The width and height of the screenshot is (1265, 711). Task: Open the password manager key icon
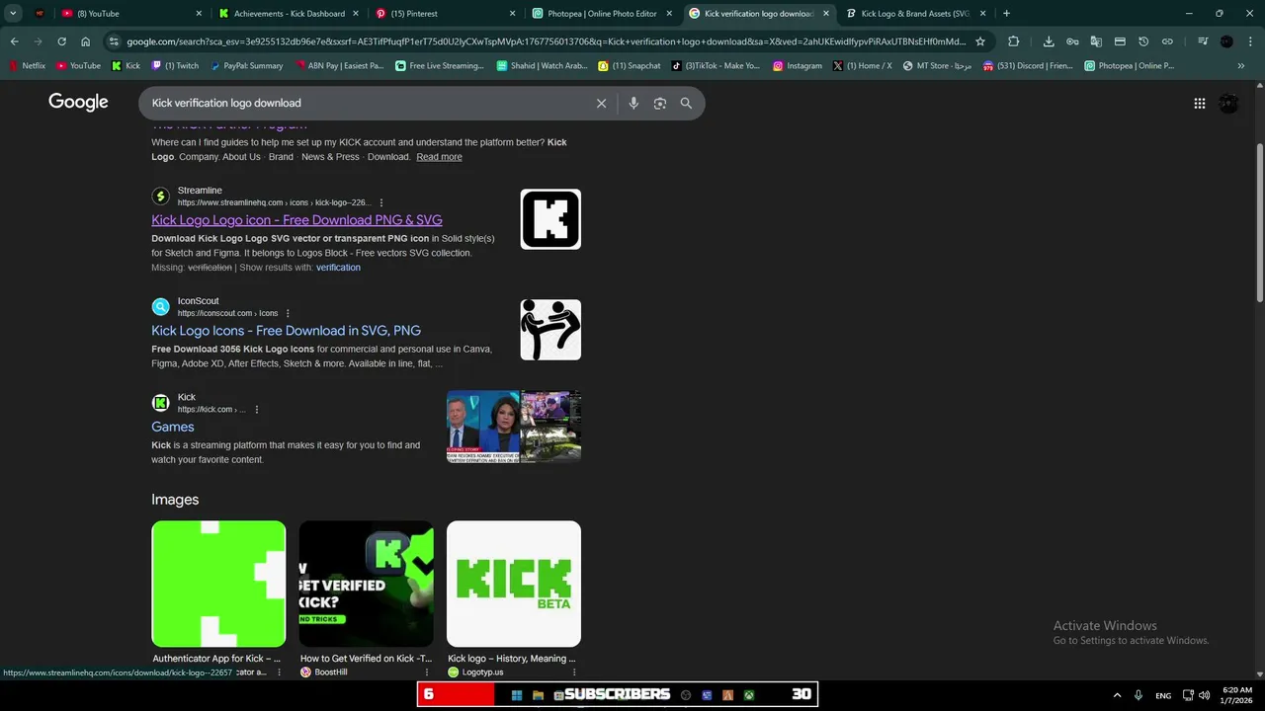(1072, 41)
